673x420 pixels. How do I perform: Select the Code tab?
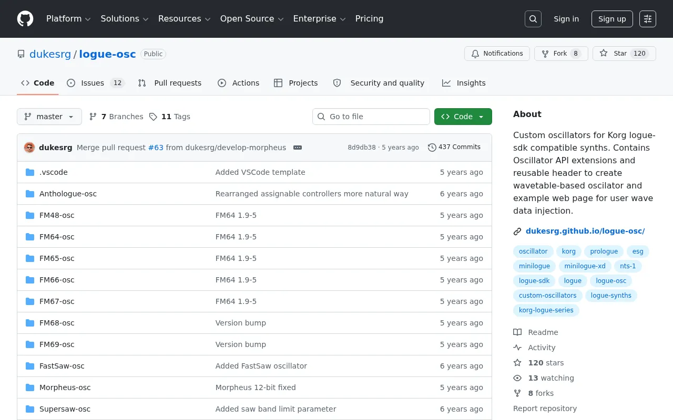click(38, 83)
